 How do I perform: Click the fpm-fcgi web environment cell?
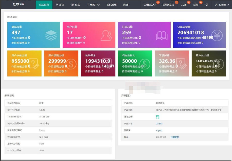(44, 137)
